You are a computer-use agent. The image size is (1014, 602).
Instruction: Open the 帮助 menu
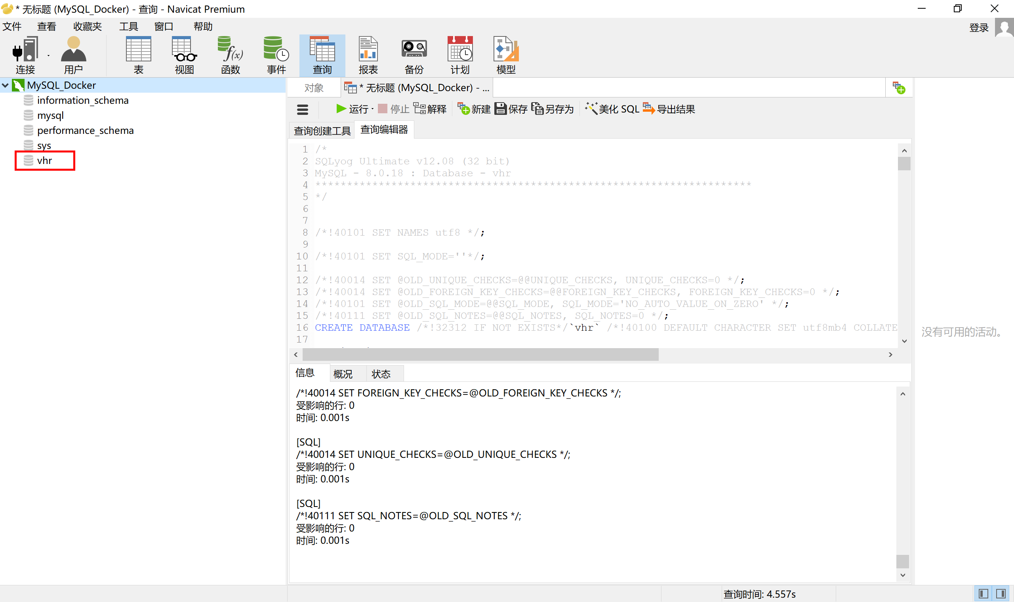tap(203, 27)
